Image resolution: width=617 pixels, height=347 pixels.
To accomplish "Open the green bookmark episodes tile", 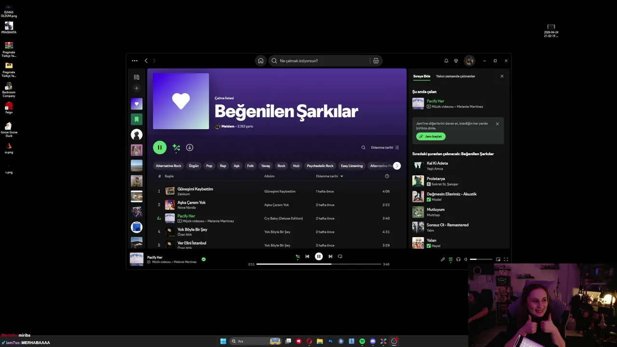I will 136,119.
